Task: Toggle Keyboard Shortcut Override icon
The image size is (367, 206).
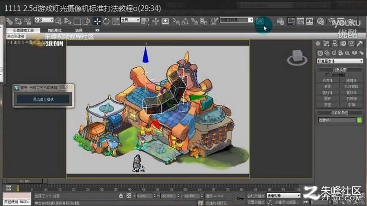Action: coord(165,21)
